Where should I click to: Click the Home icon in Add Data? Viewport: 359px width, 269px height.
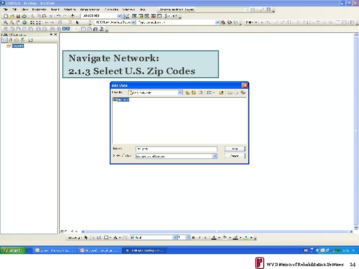[193, 93]
